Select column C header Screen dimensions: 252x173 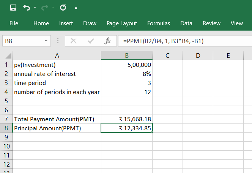(167, 56)
